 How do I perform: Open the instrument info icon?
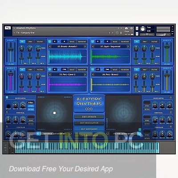coord(131,28)
